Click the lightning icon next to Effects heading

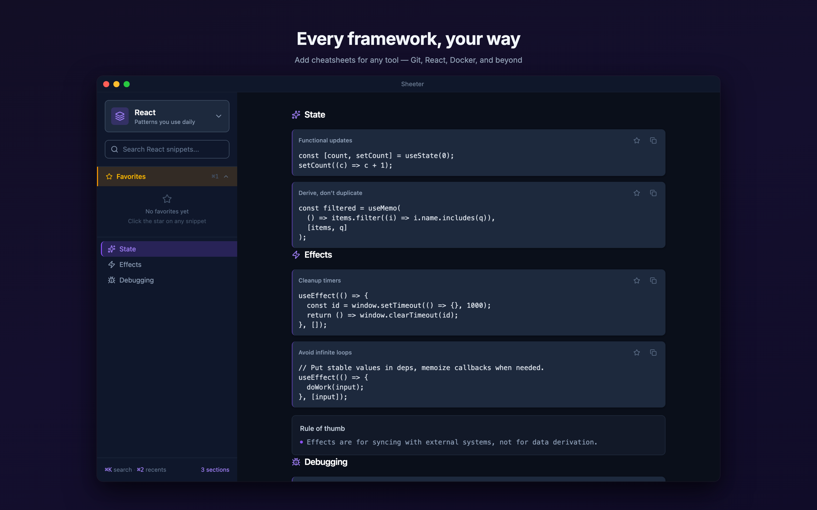click(295, 255)
